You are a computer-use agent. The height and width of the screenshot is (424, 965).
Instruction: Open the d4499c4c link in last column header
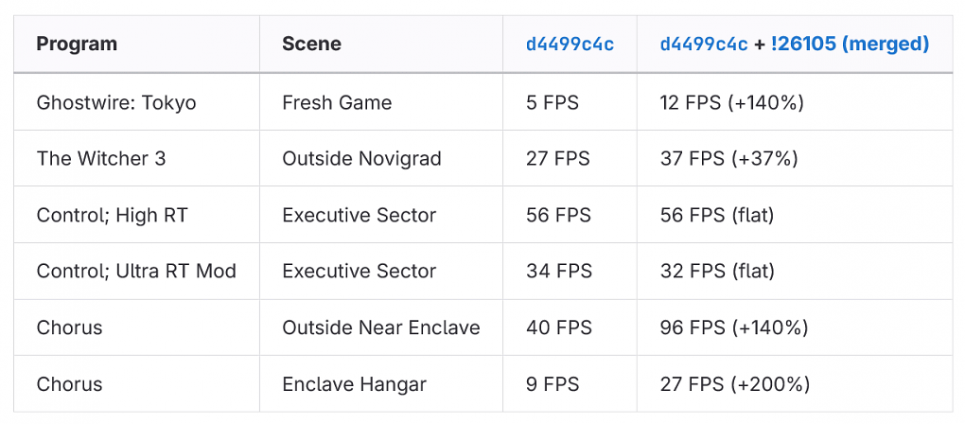point(704,44)
